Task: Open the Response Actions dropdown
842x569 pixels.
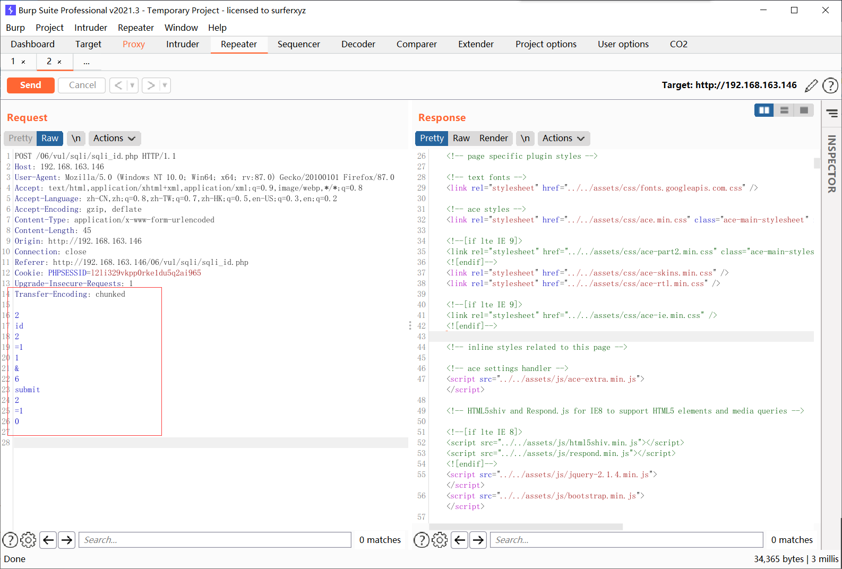Action: [x=563, y=138]
